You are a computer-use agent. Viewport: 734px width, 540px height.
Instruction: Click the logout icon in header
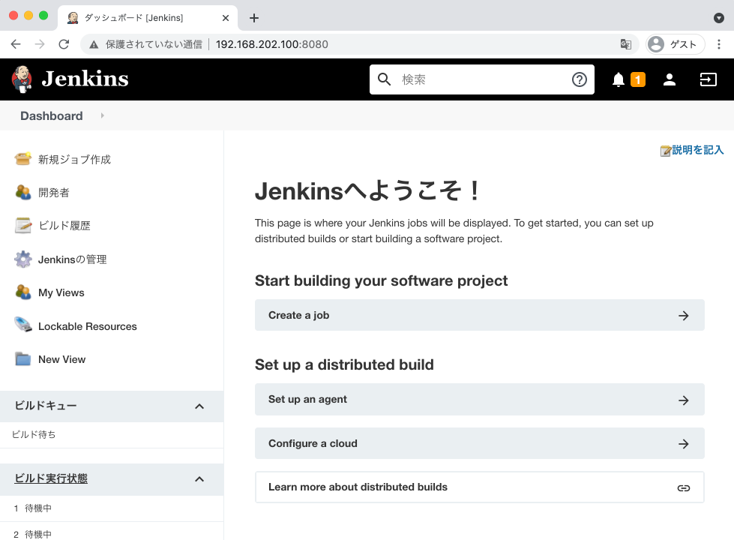708,79
